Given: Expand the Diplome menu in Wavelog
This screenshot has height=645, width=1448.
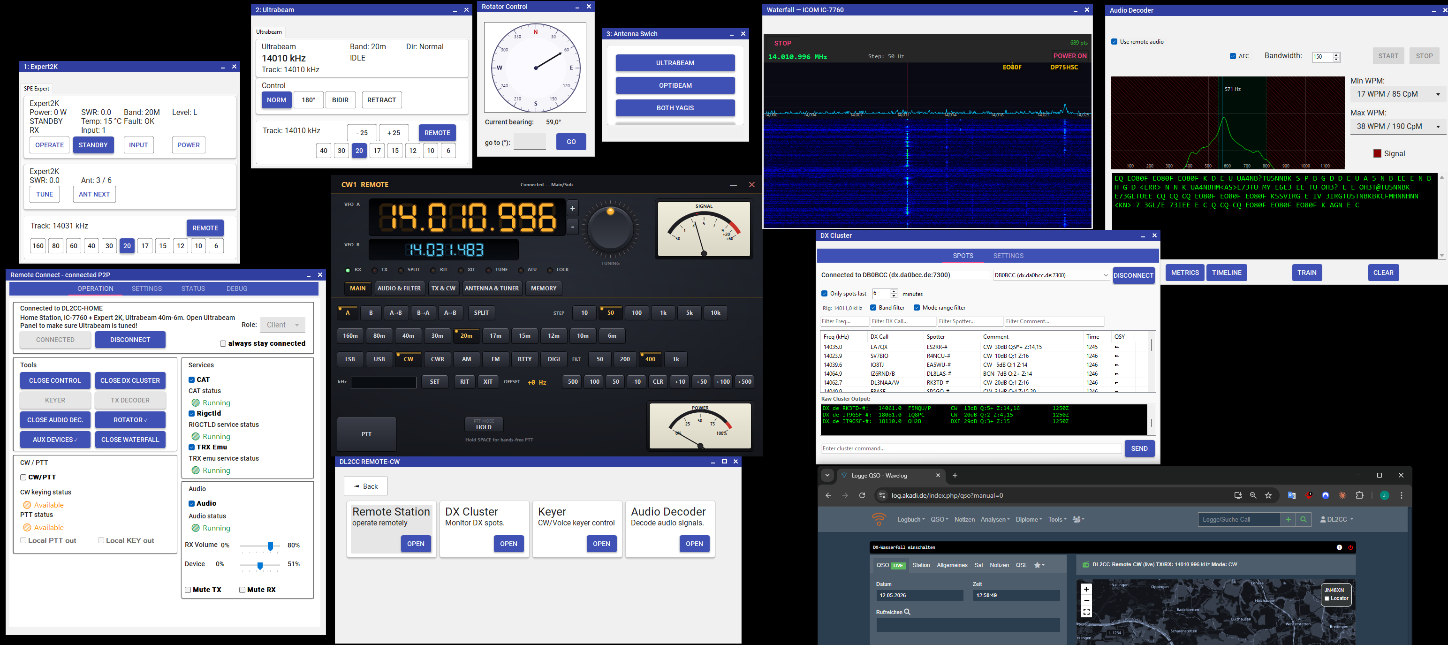Looking at the screenshot, I should pyautogui.click(x=1029, y=520).
